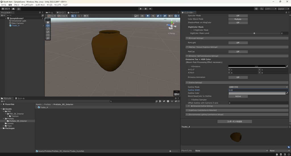This screenshot has height=156, width=291.
Task: Select the Rotate tool in scene toolbar
Action: click(48, 29)
